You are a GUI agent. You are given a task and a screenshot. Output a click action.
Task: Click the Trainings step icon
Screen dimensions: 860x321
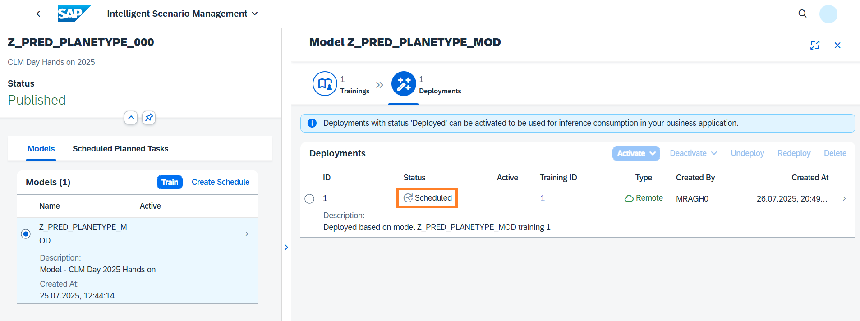point(325,84)
